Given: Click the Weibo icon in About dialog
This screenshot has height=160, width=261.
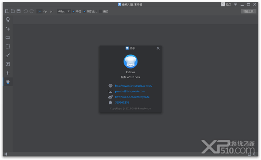Looking at the screenshot, I should pos(110,97).
